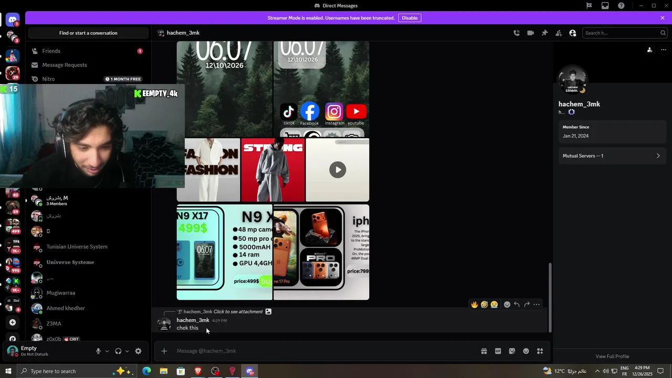Open Mugiwarraa direct message
The width and height of the screenshot is (672, 378).
pyautogui.click(x=87, y=293)
